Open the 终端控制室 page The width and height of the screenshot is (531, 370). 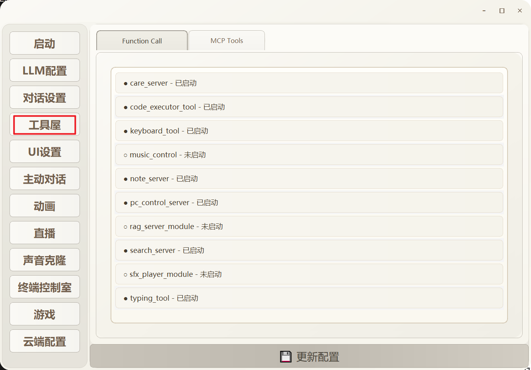pyautogui.click(x=45, y=287)
